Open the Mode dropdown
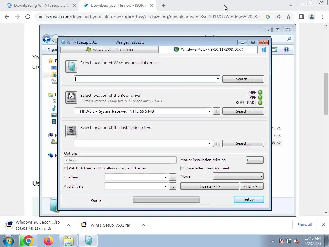 point(238,176)
